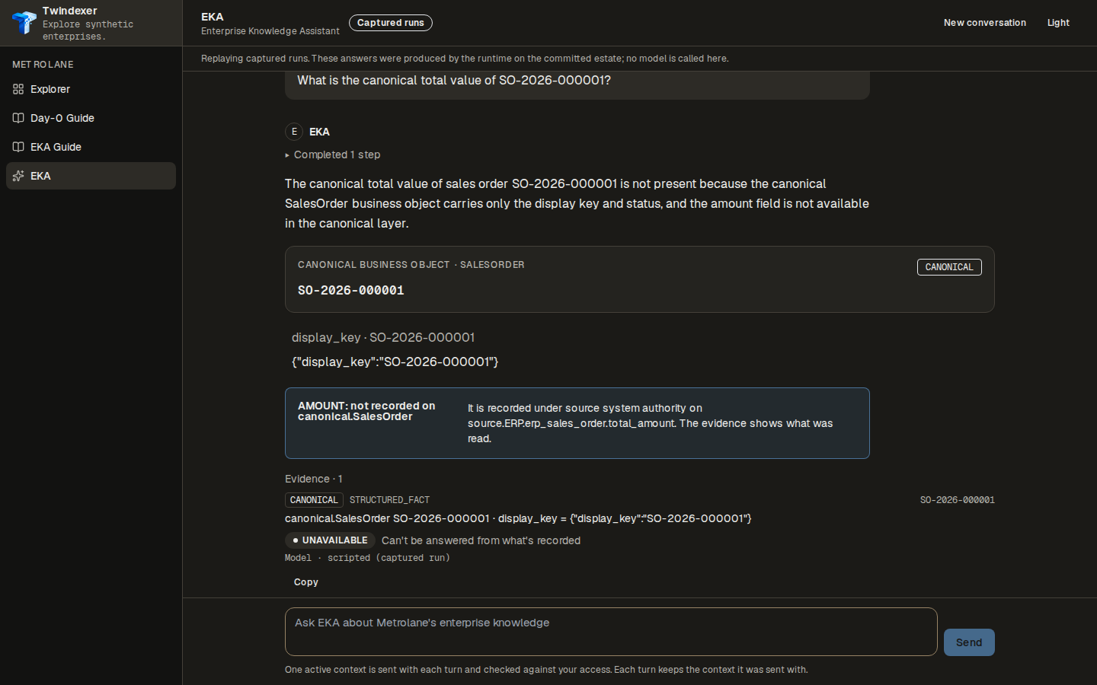Open the Day-0 Guide page
This screenshot has width=1097, height=685.
point(91,118)
